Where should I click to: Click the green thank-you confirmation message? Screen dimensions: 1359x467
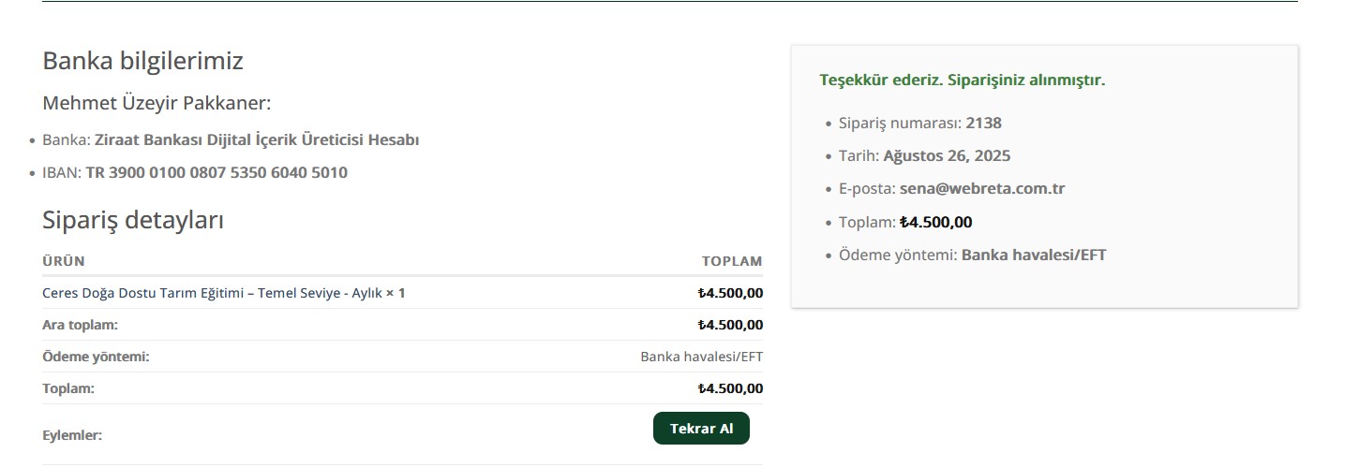point(963,80)
